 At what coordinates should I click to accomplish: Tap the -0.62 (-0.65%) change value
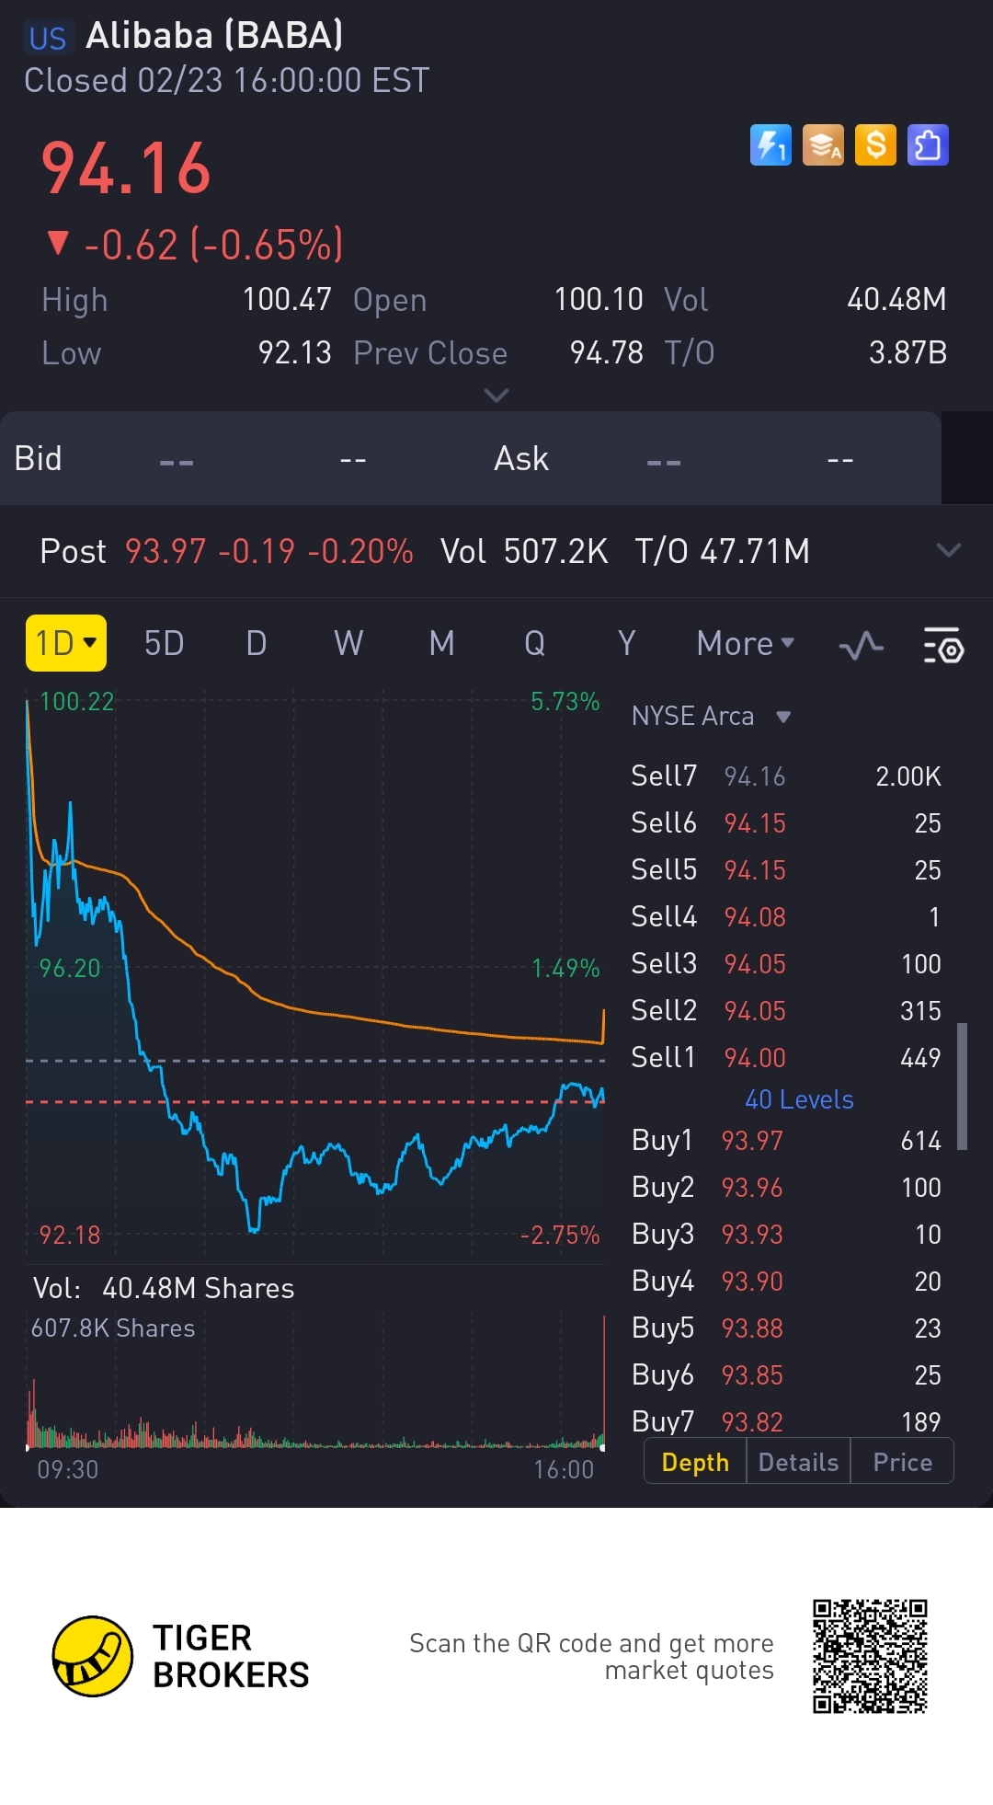tap(213, 245)
